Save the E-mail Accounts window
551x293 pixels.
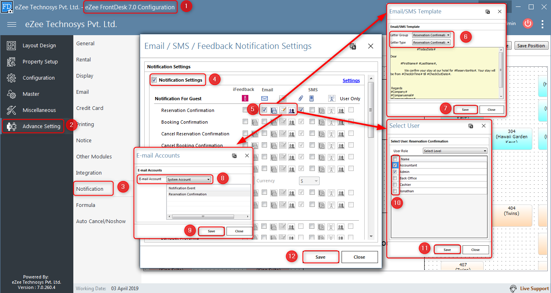point(211,231)
